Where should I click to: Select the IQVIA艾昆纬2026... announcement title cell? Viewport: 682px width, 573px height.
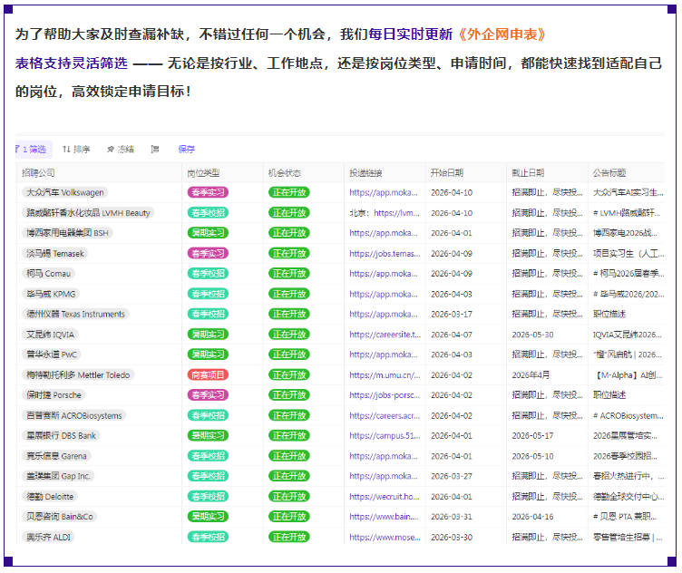click(628, 334)
